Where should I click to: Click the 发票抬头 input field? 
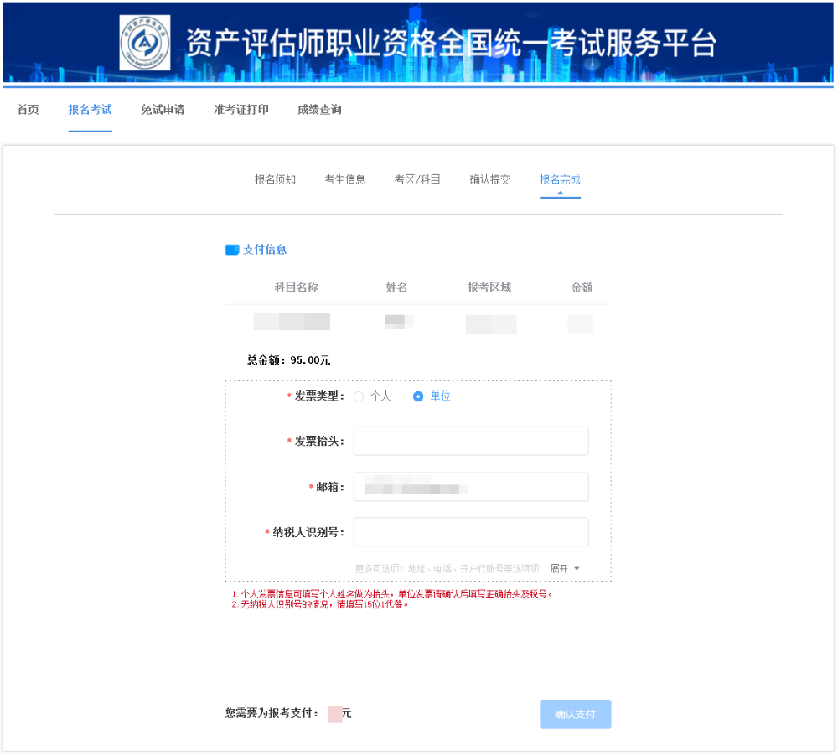click(471, 441)
